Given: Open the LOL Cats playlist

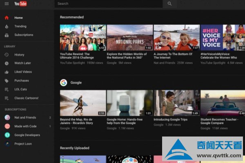Looking at the screenshot, I should 21,89.
